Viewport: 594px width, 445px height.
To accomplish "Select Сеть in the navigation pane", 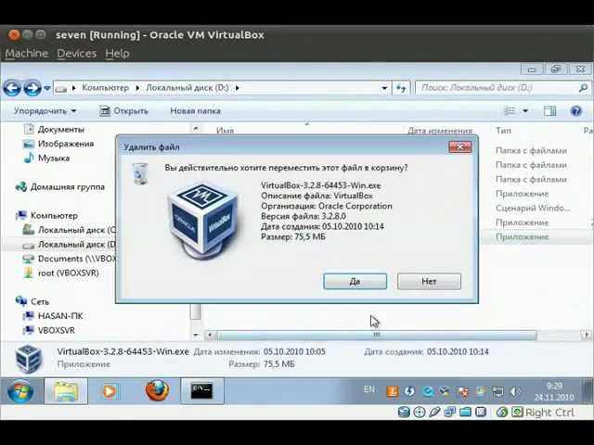I will tap(32, 301).
